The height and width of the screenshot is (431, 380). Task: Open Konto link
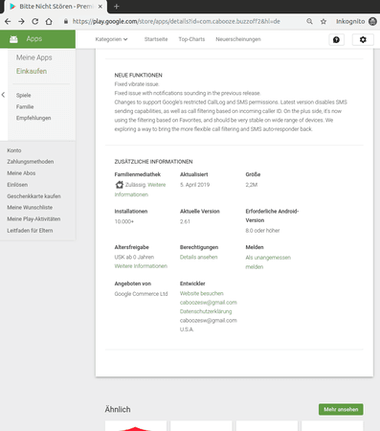click(14, 150)
